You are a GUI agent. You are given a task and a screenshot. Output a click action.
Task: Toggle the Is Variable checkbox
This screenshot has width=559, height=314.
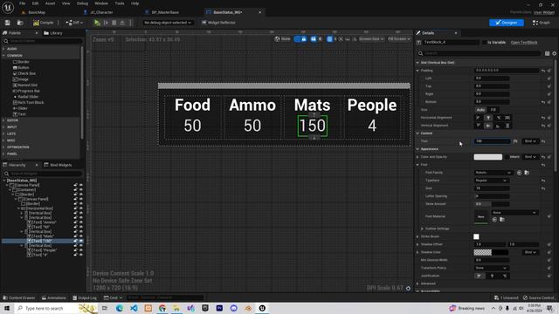[x=485, y=43]
